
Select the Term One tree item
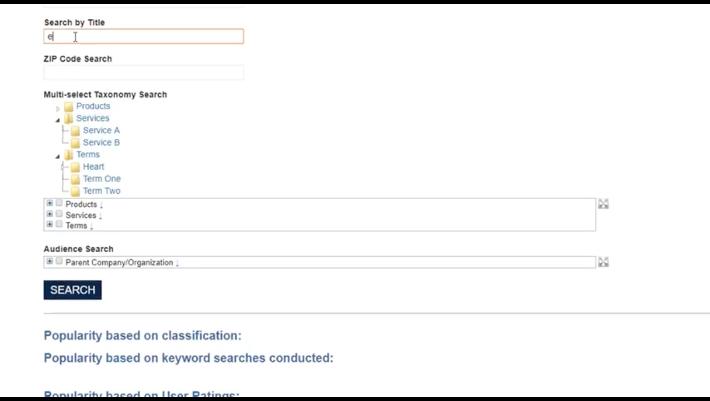tap(101, 179)
